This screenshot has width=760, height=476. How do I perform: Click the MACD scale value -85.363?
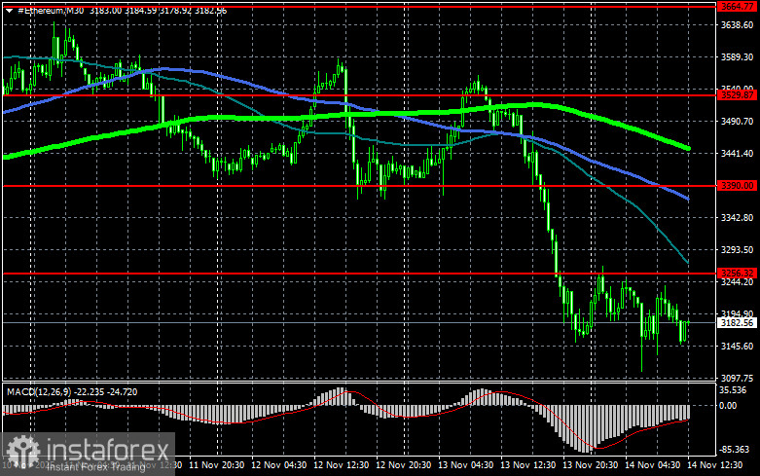(x=737, y=450)
